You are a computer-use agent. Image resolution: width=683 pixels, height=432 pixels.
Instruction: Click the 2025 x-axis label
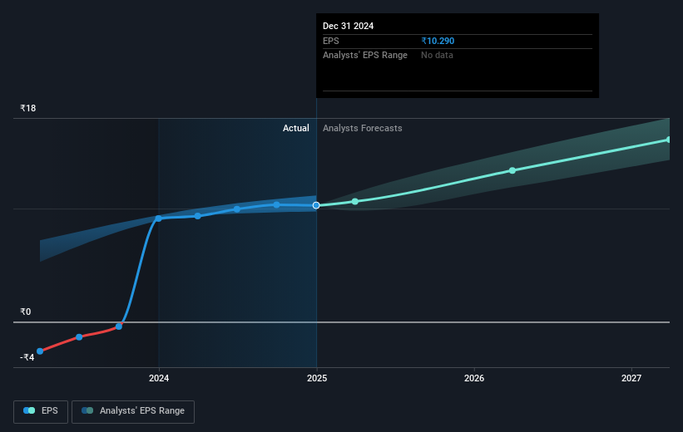tap(317, 379)
